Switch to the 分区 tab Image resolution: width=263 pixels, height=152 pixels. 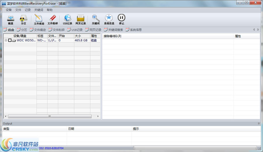pyautogui.click(x=22, y=30)
